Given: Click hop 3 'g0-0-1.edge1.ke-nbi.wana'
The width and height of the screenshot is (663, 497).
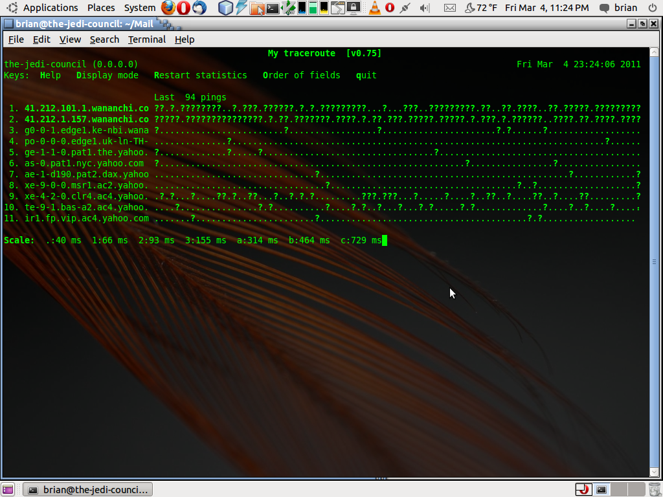Looking at the screenshot, I should click(x=87, y=130).
